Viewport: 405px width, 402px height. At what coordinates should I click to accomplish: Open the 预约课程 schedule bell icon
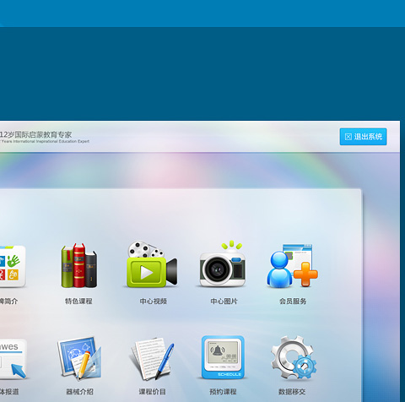[x=223, y=357]
